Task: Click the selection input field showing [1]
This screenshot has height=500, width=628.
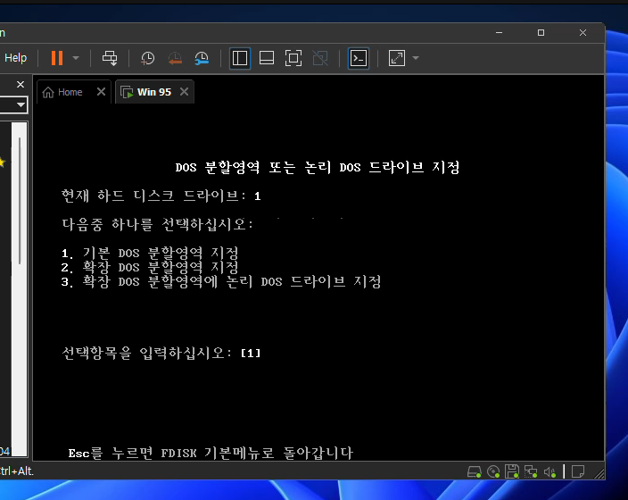Action: pos(251,354)
